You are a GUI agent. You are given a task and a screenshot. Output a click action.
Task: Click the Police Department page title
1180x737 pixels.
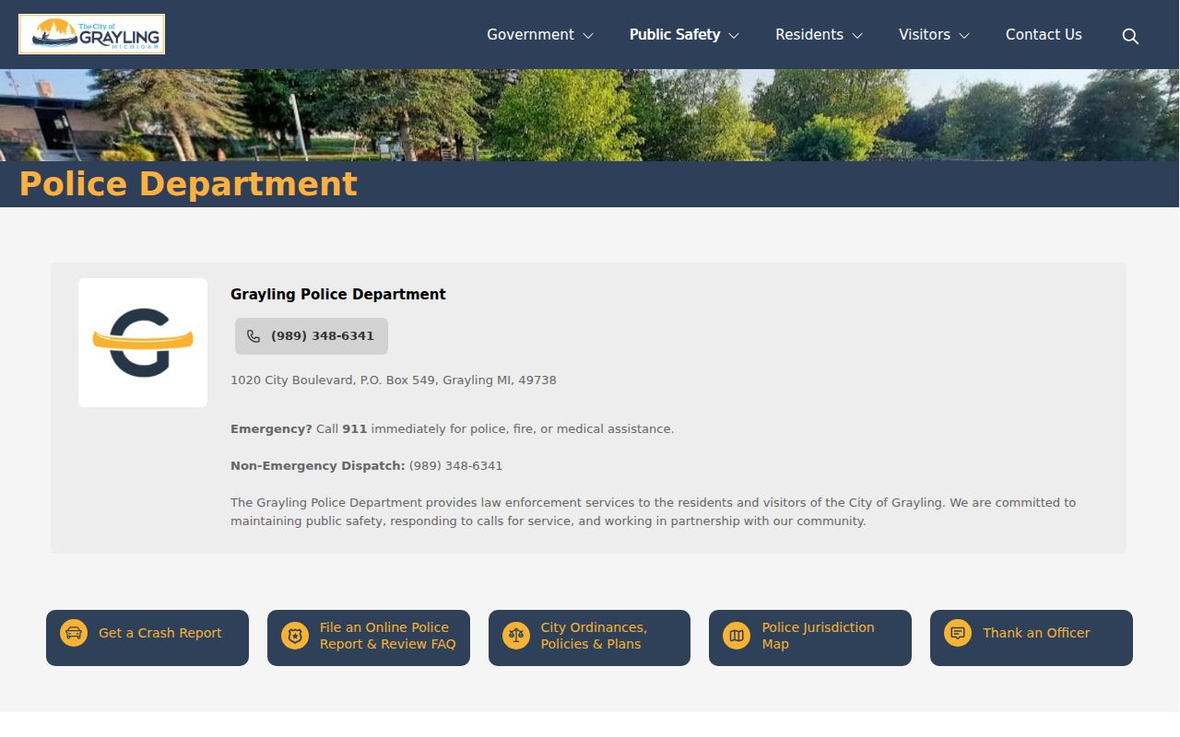188,184
